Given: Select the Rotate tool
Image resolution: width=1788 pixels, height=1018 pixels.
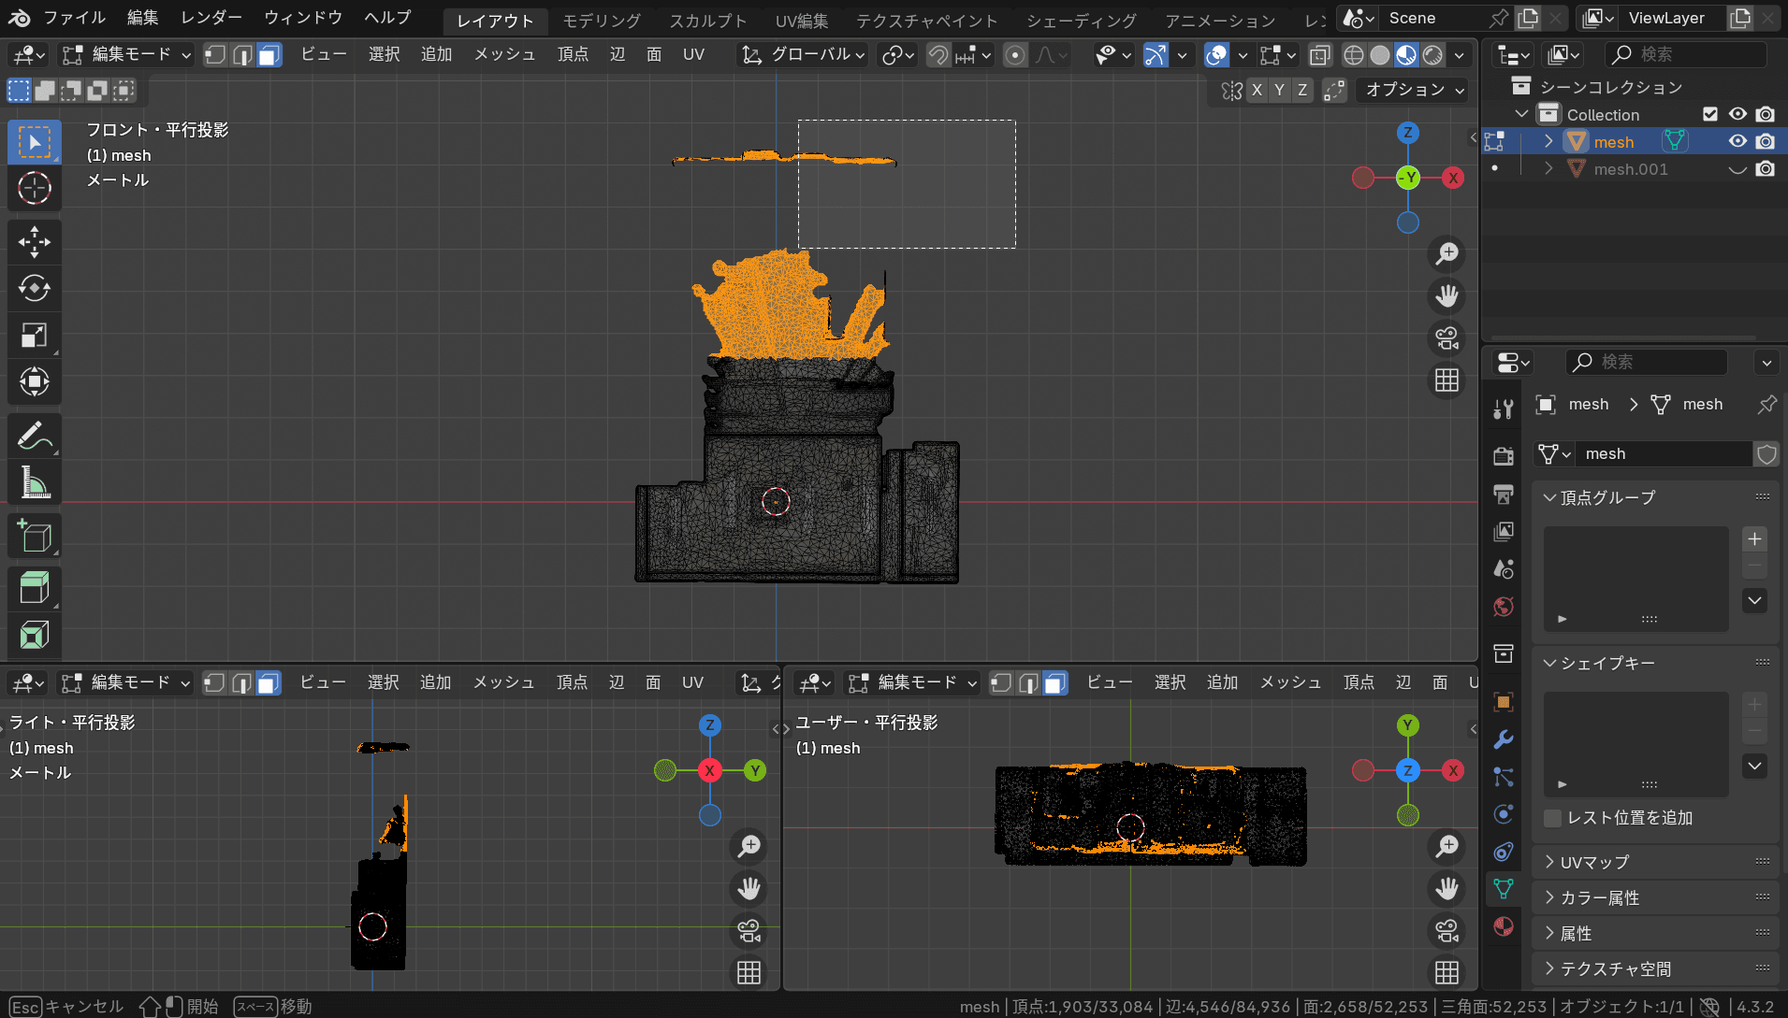Looking at the screenshot, I should 35,289.
